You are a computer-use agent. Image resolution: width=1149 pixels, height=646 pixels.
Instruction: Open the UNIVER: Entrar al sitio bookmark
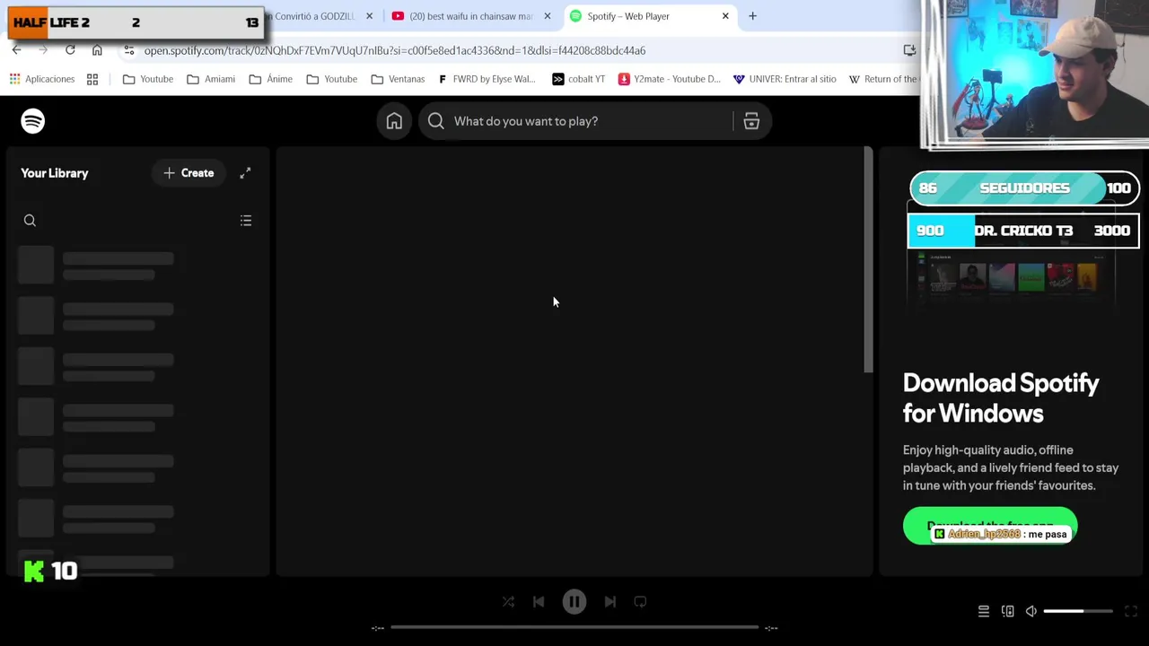coord(785,79)
